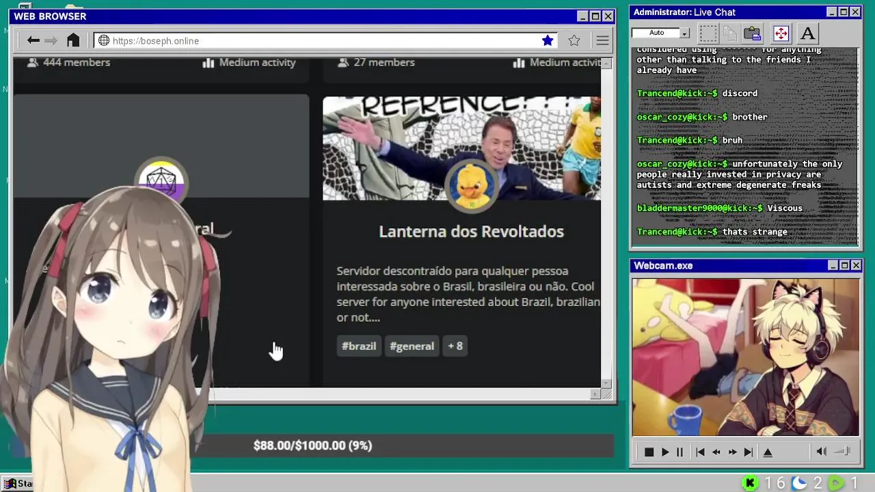Click the Trancend 'discord' chat message
Image resolution: width=875 pixels, height=492 pixels.
point(697,93)
